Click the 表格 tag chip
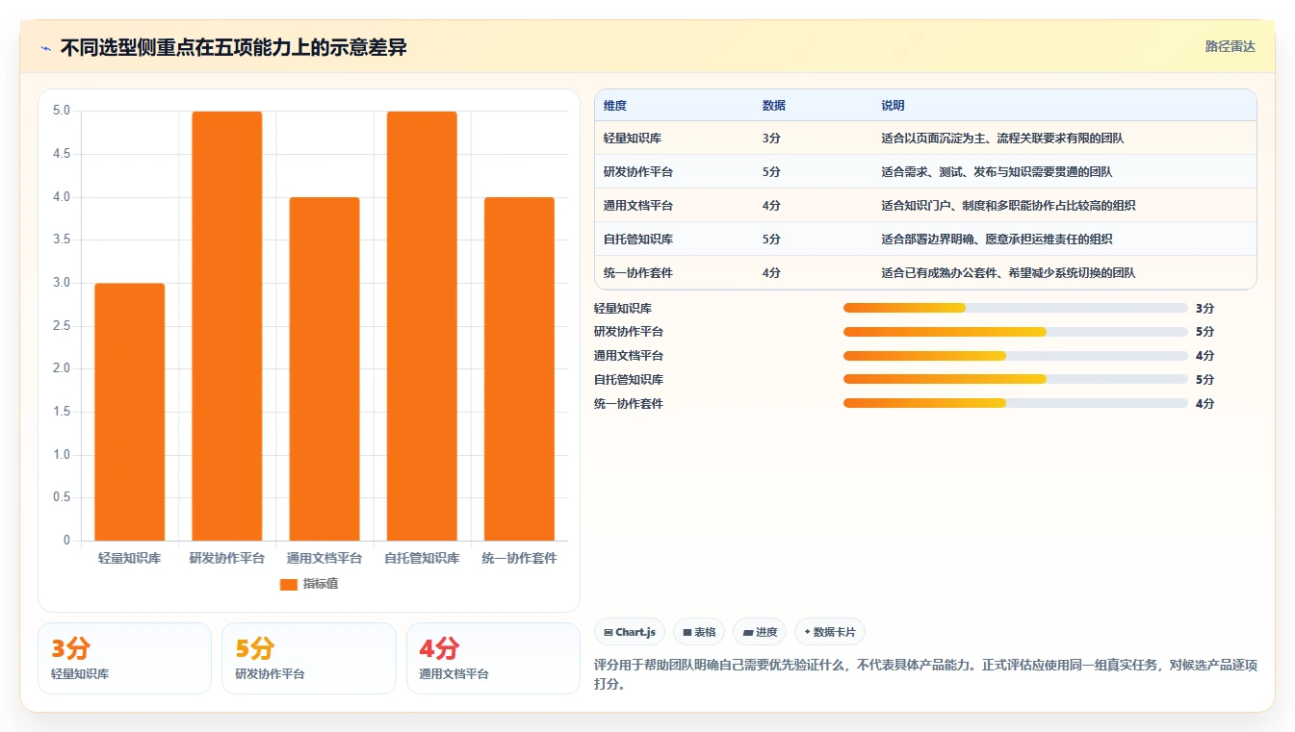 (699, 632)
